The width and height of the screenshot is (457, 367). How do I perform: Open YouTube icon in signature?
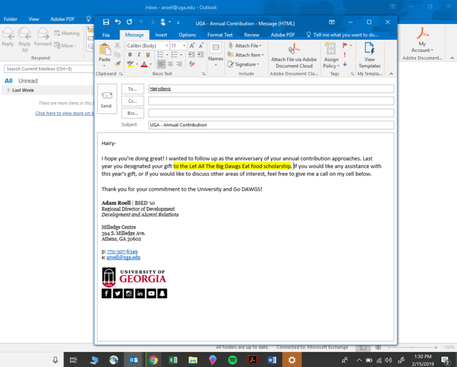[151, 294]
